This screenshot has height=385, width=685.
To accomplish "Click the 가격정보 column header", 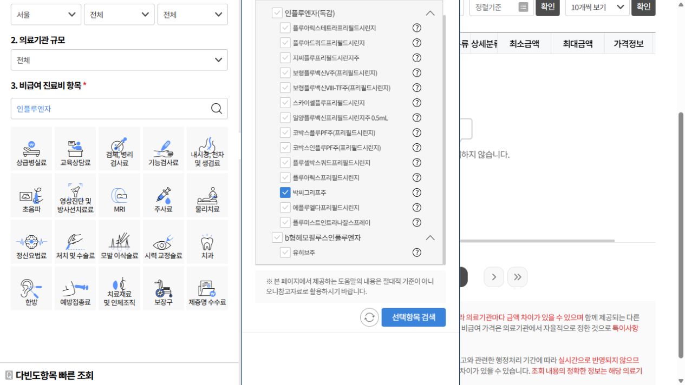I will (629, 44).
